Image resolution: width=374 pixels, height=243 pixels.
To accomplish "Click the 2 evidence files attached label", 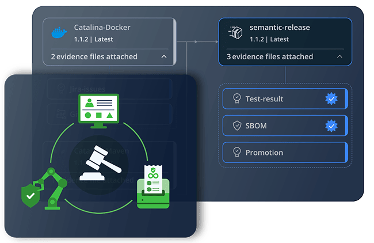I will tap(94, 56).
